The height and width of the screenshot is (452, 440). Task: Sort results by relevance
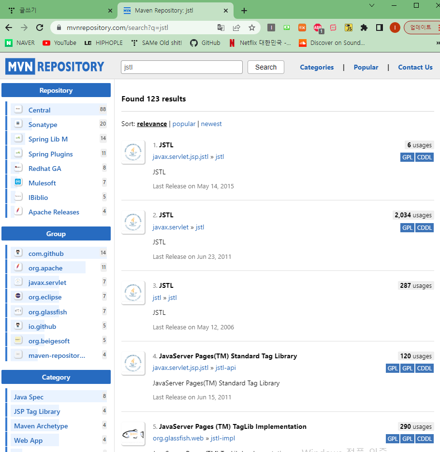pyautogui.click(x=152, y=124)
